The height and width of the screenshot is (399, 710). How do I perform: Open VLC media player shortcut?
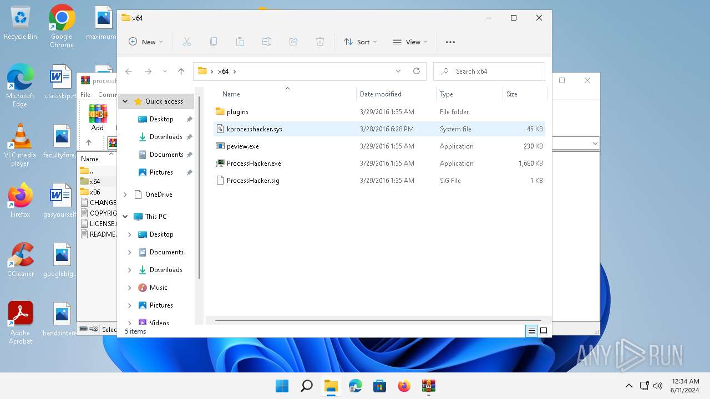click(20, 145)
